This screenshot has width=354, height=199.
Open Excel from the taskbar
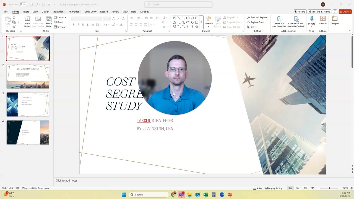tap(205, 195)
